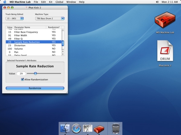
Task: Open the File menu
Action: pyautogui.click(x=36, y=2)
